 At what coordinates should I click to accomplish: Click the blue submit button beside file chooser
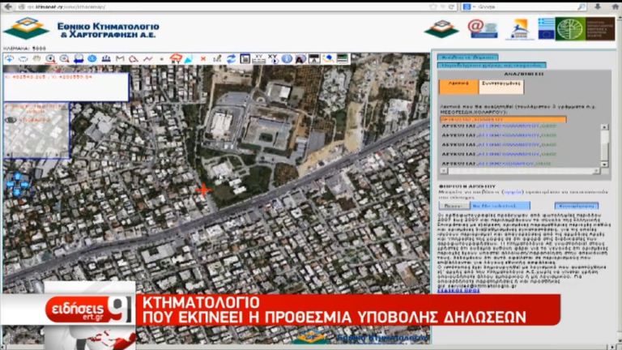tap(577, 206)
